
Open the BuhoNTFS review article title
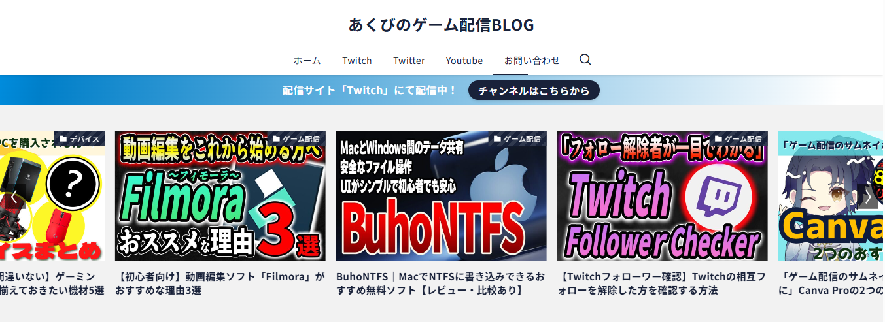coord(442,283)
